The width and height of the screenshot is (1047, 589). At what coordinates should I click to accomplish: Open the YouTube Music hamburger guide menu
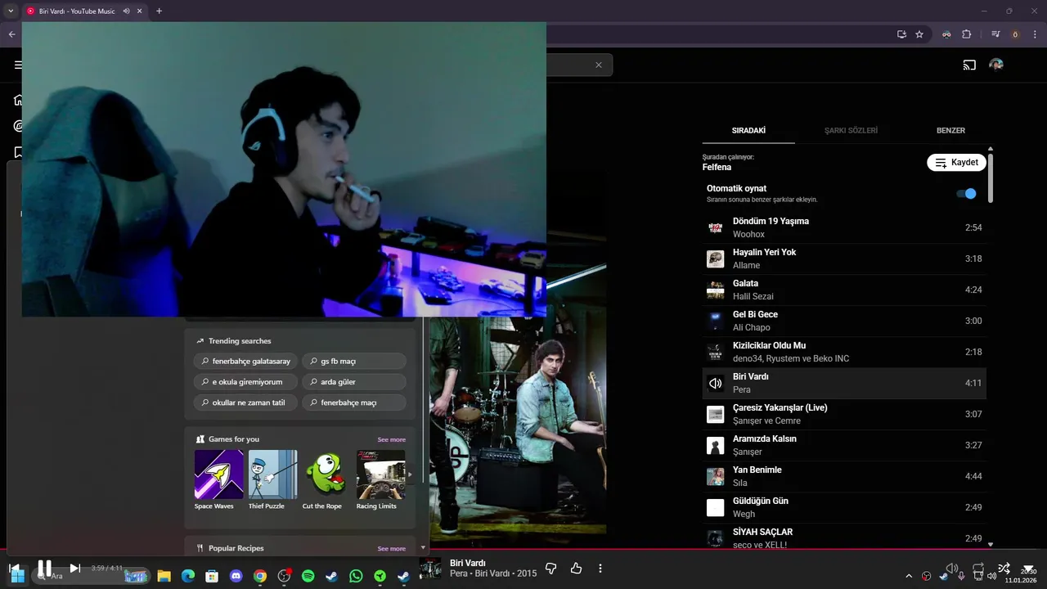click(x=18, y=65)
